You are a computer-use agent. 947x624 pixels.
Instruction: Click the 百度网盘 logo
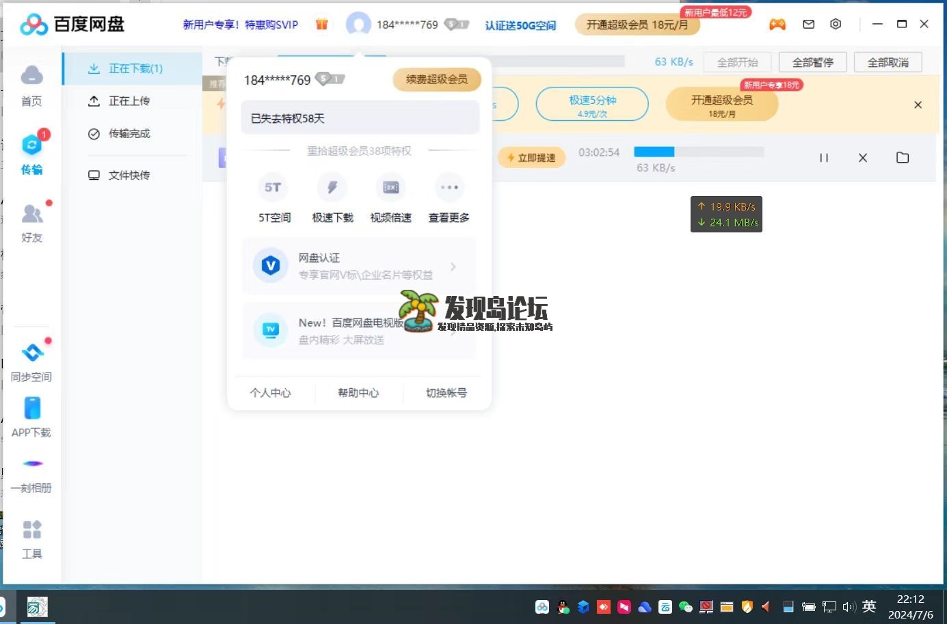point(72,25)
